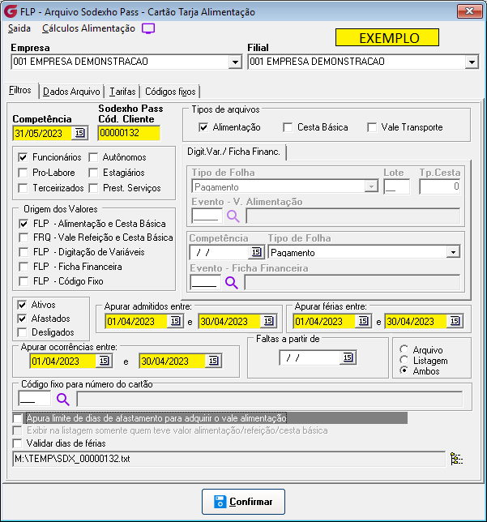Expand the Filial dropdown
Viewport: 487px width, 522px height.
tap(472, 62)
